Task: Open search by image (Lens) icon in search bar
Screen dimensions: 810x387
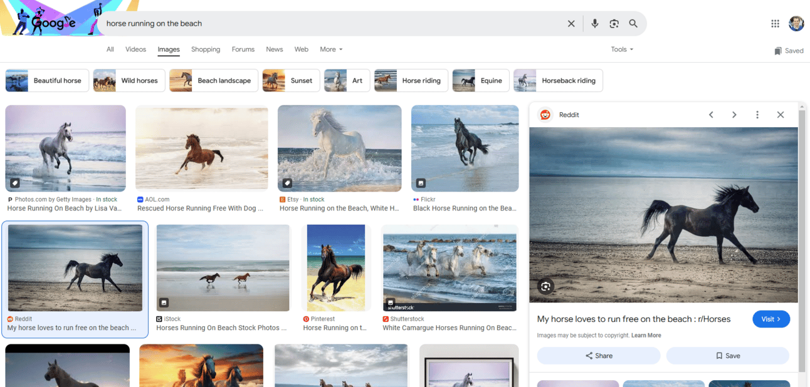Action: point(614,24)
